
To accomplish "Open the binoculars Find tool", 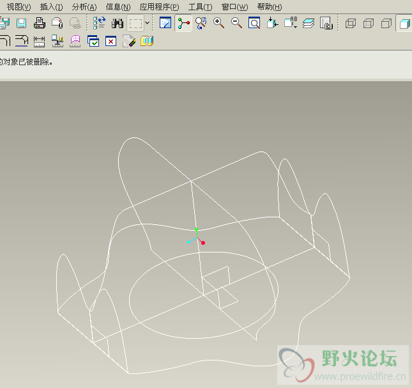I will [x=118, y=24].
